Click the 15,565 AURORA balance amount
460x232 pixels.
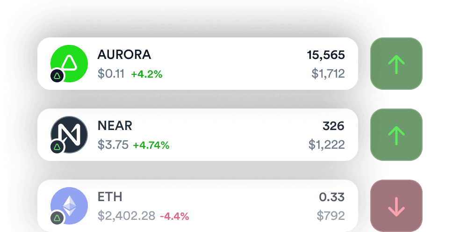[x=326, y=55]
